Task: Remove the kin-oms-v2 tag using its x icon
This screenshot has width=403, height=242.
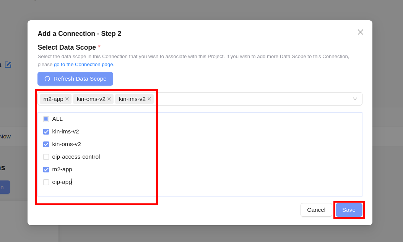Action: (109, 99)
